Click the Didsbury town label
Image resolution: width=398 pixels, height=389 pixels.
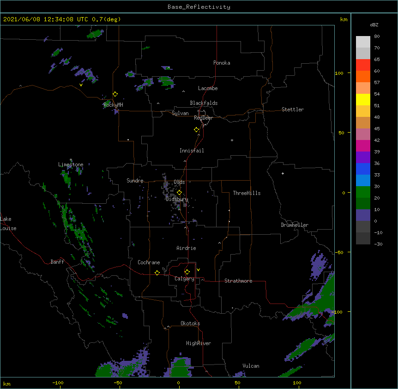[177, 199]
